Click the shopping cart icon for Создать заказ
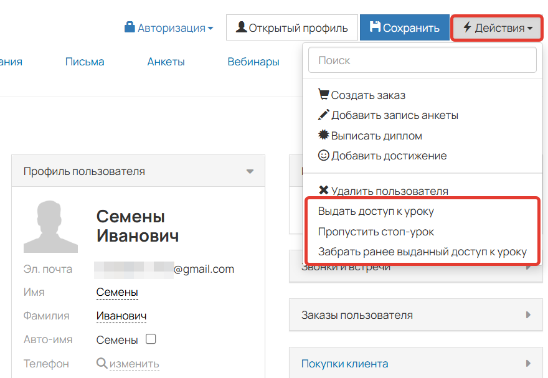Image resolution: width=548 pixels, height=378 pixels. pos(324,94)
